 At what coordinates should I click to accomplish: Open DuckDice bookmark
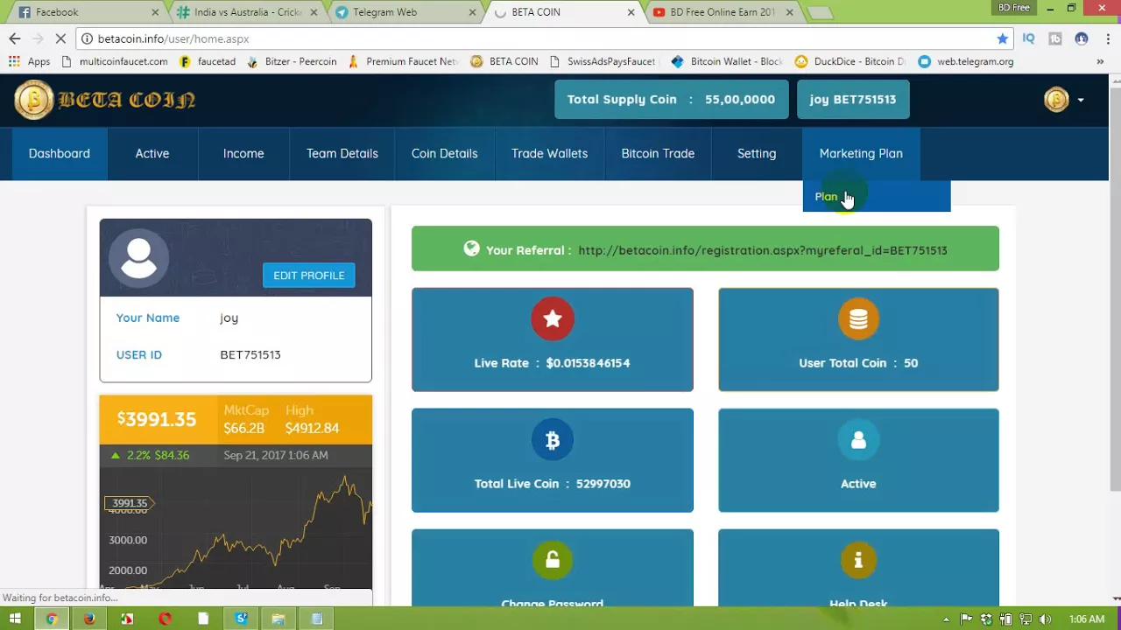pos(850,61)
